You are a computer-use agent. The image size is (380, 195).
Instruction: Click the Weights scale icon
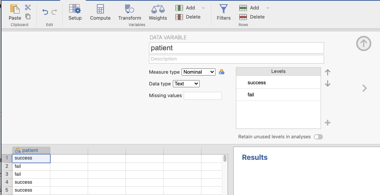(x=158, y=12)
